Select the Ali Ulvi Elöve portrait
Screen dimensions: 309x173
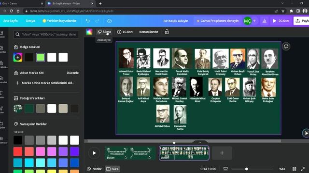[163, 114]
